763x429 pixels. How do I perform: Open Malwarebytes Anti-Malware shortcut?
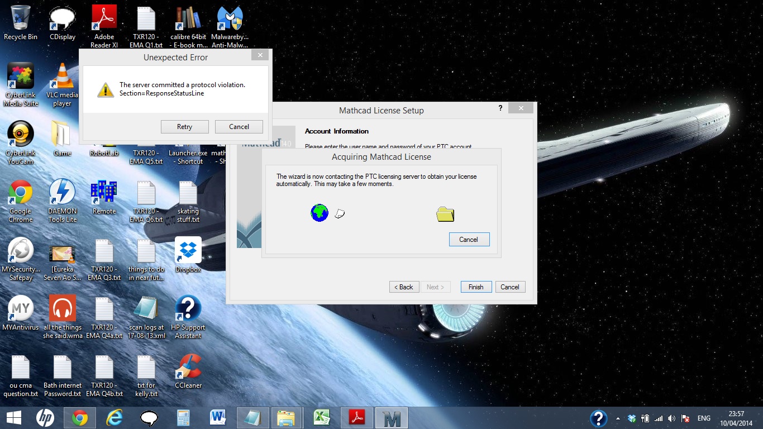click(230, 27)
